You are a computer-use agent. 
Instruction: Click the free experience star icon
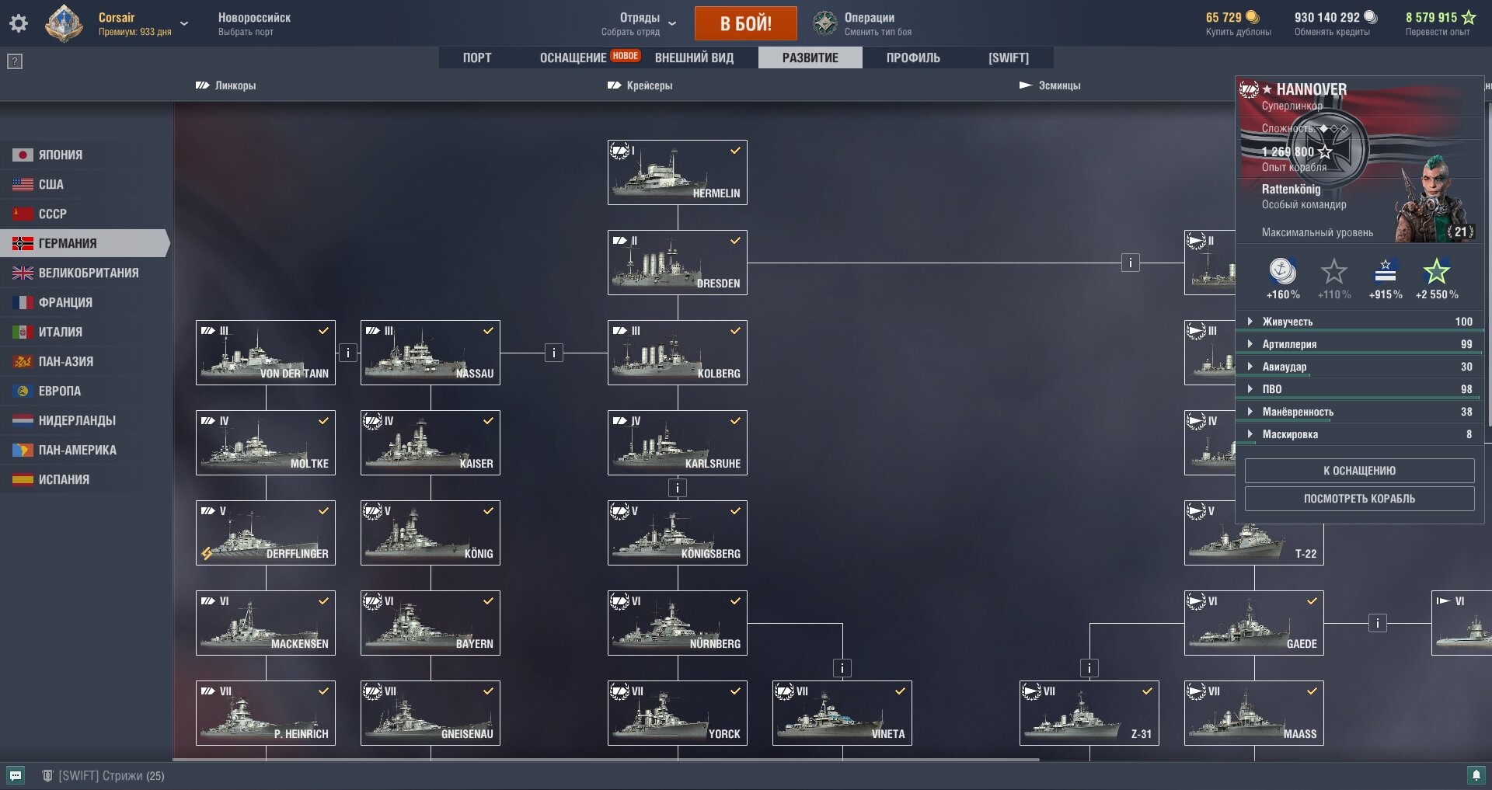(x=1468, y=17)
